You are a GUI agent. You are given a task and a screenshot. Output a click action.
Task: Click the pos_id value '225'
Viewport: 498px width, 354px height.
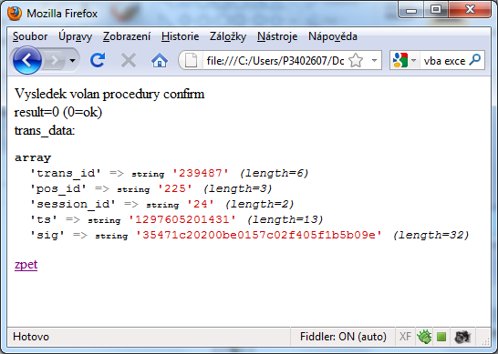click(x=175, y=188)
